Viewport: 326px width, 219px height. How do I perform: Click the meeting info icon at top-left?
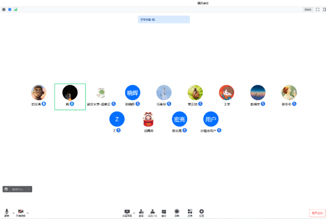4,9
